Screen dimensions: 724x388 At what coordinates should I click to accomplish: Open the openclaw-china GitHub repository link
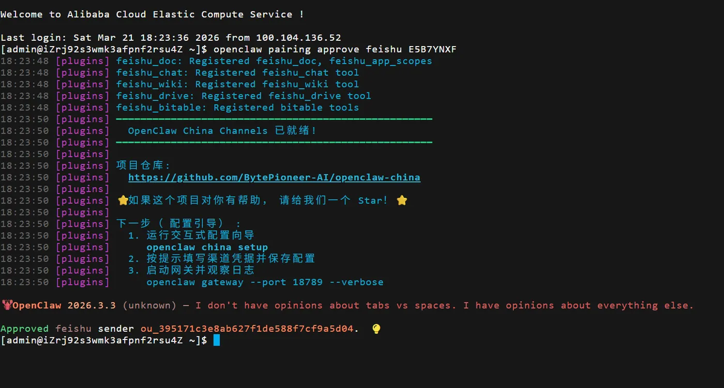pos(274,177)
